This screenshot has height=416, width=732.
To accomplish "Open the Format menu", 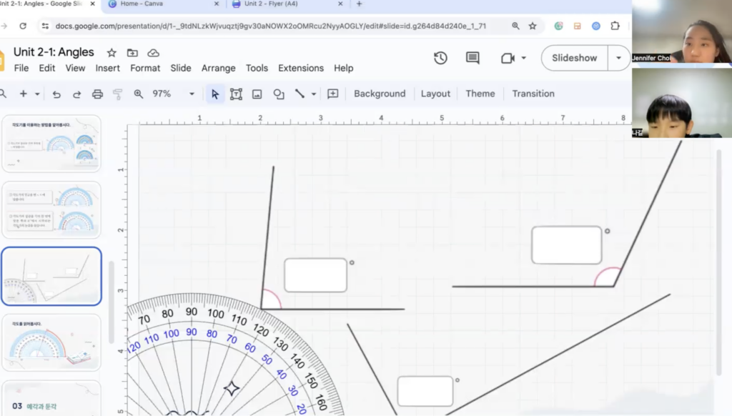I will [145, 68].
